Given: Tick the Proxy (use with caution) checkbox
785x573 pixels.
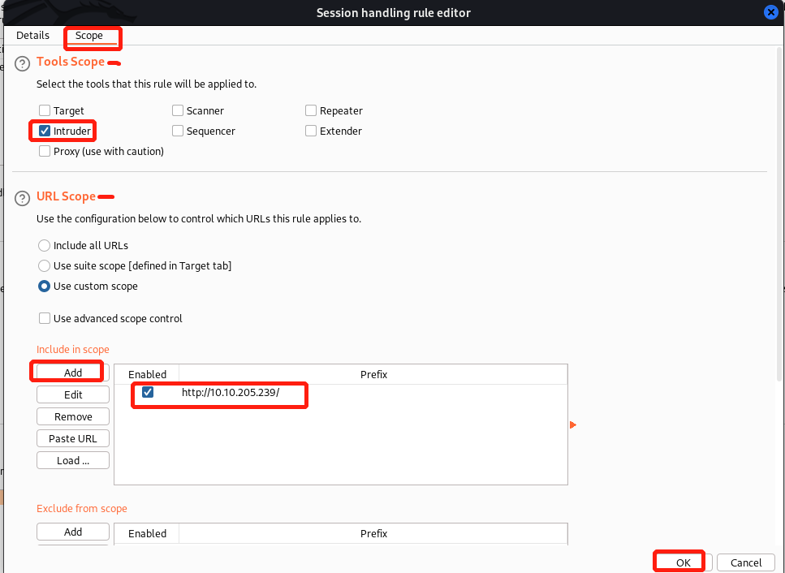Looking at the screenshot, I should pos(45,151).
